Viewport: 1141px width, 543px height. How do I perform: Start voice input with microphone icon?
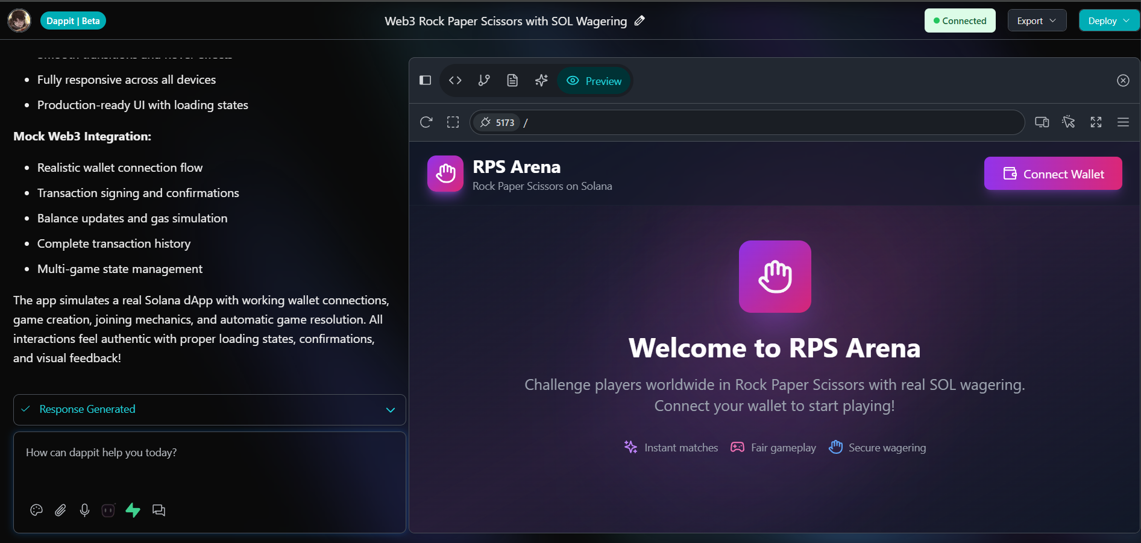pos(84,510)
